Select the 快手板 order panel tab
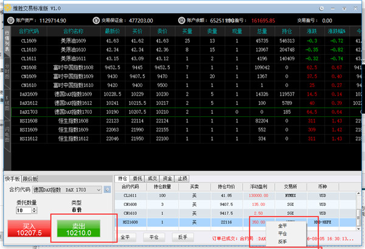The height and width of the screenshot is (249, 365). [x=13, y=178]
